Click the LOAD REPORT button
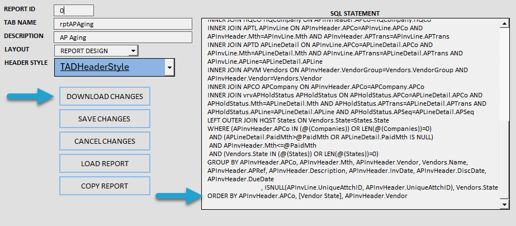 pos(105,163)
